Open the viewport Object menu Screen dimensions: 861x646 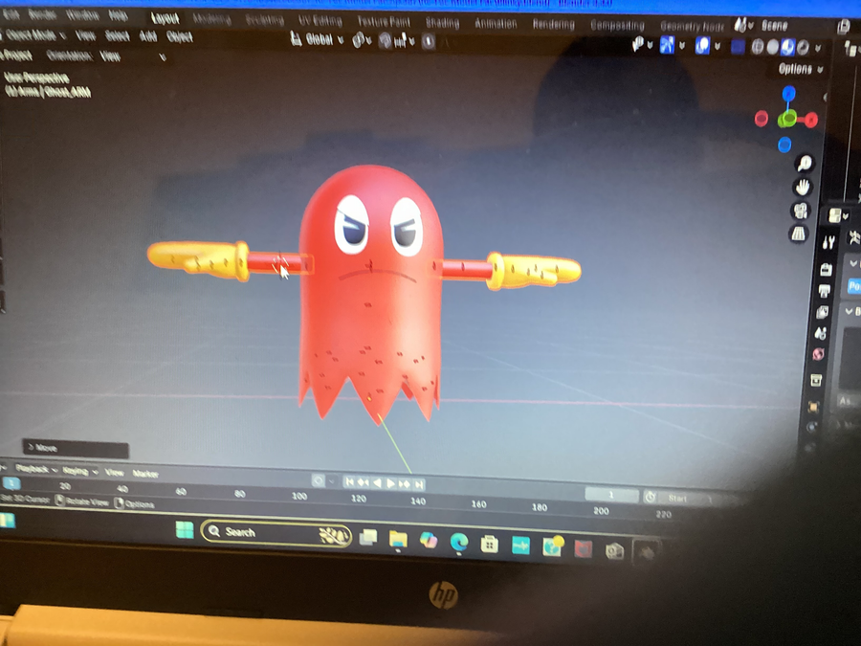pyautogui.click(x=179, y=37)
